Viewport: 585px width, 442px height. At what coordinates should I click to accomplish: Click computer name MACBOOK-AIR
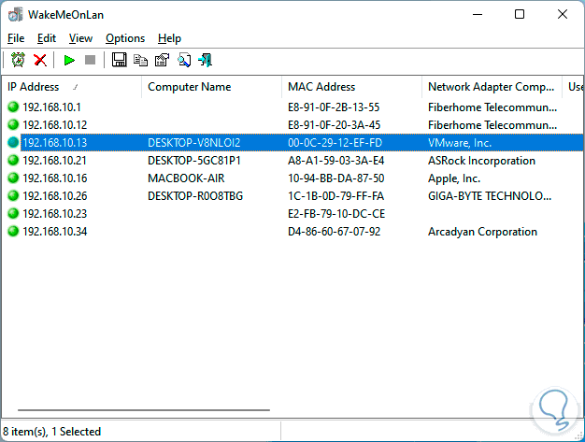[x=186, y=178]
